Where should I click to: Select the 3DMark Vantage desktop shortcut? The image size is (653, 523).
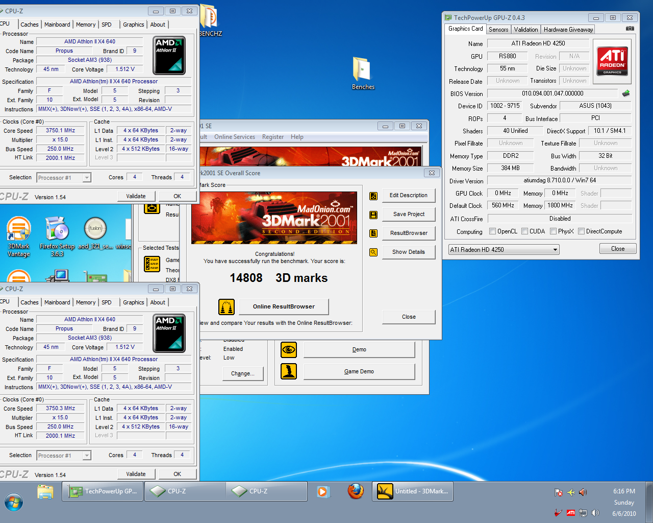19,236
